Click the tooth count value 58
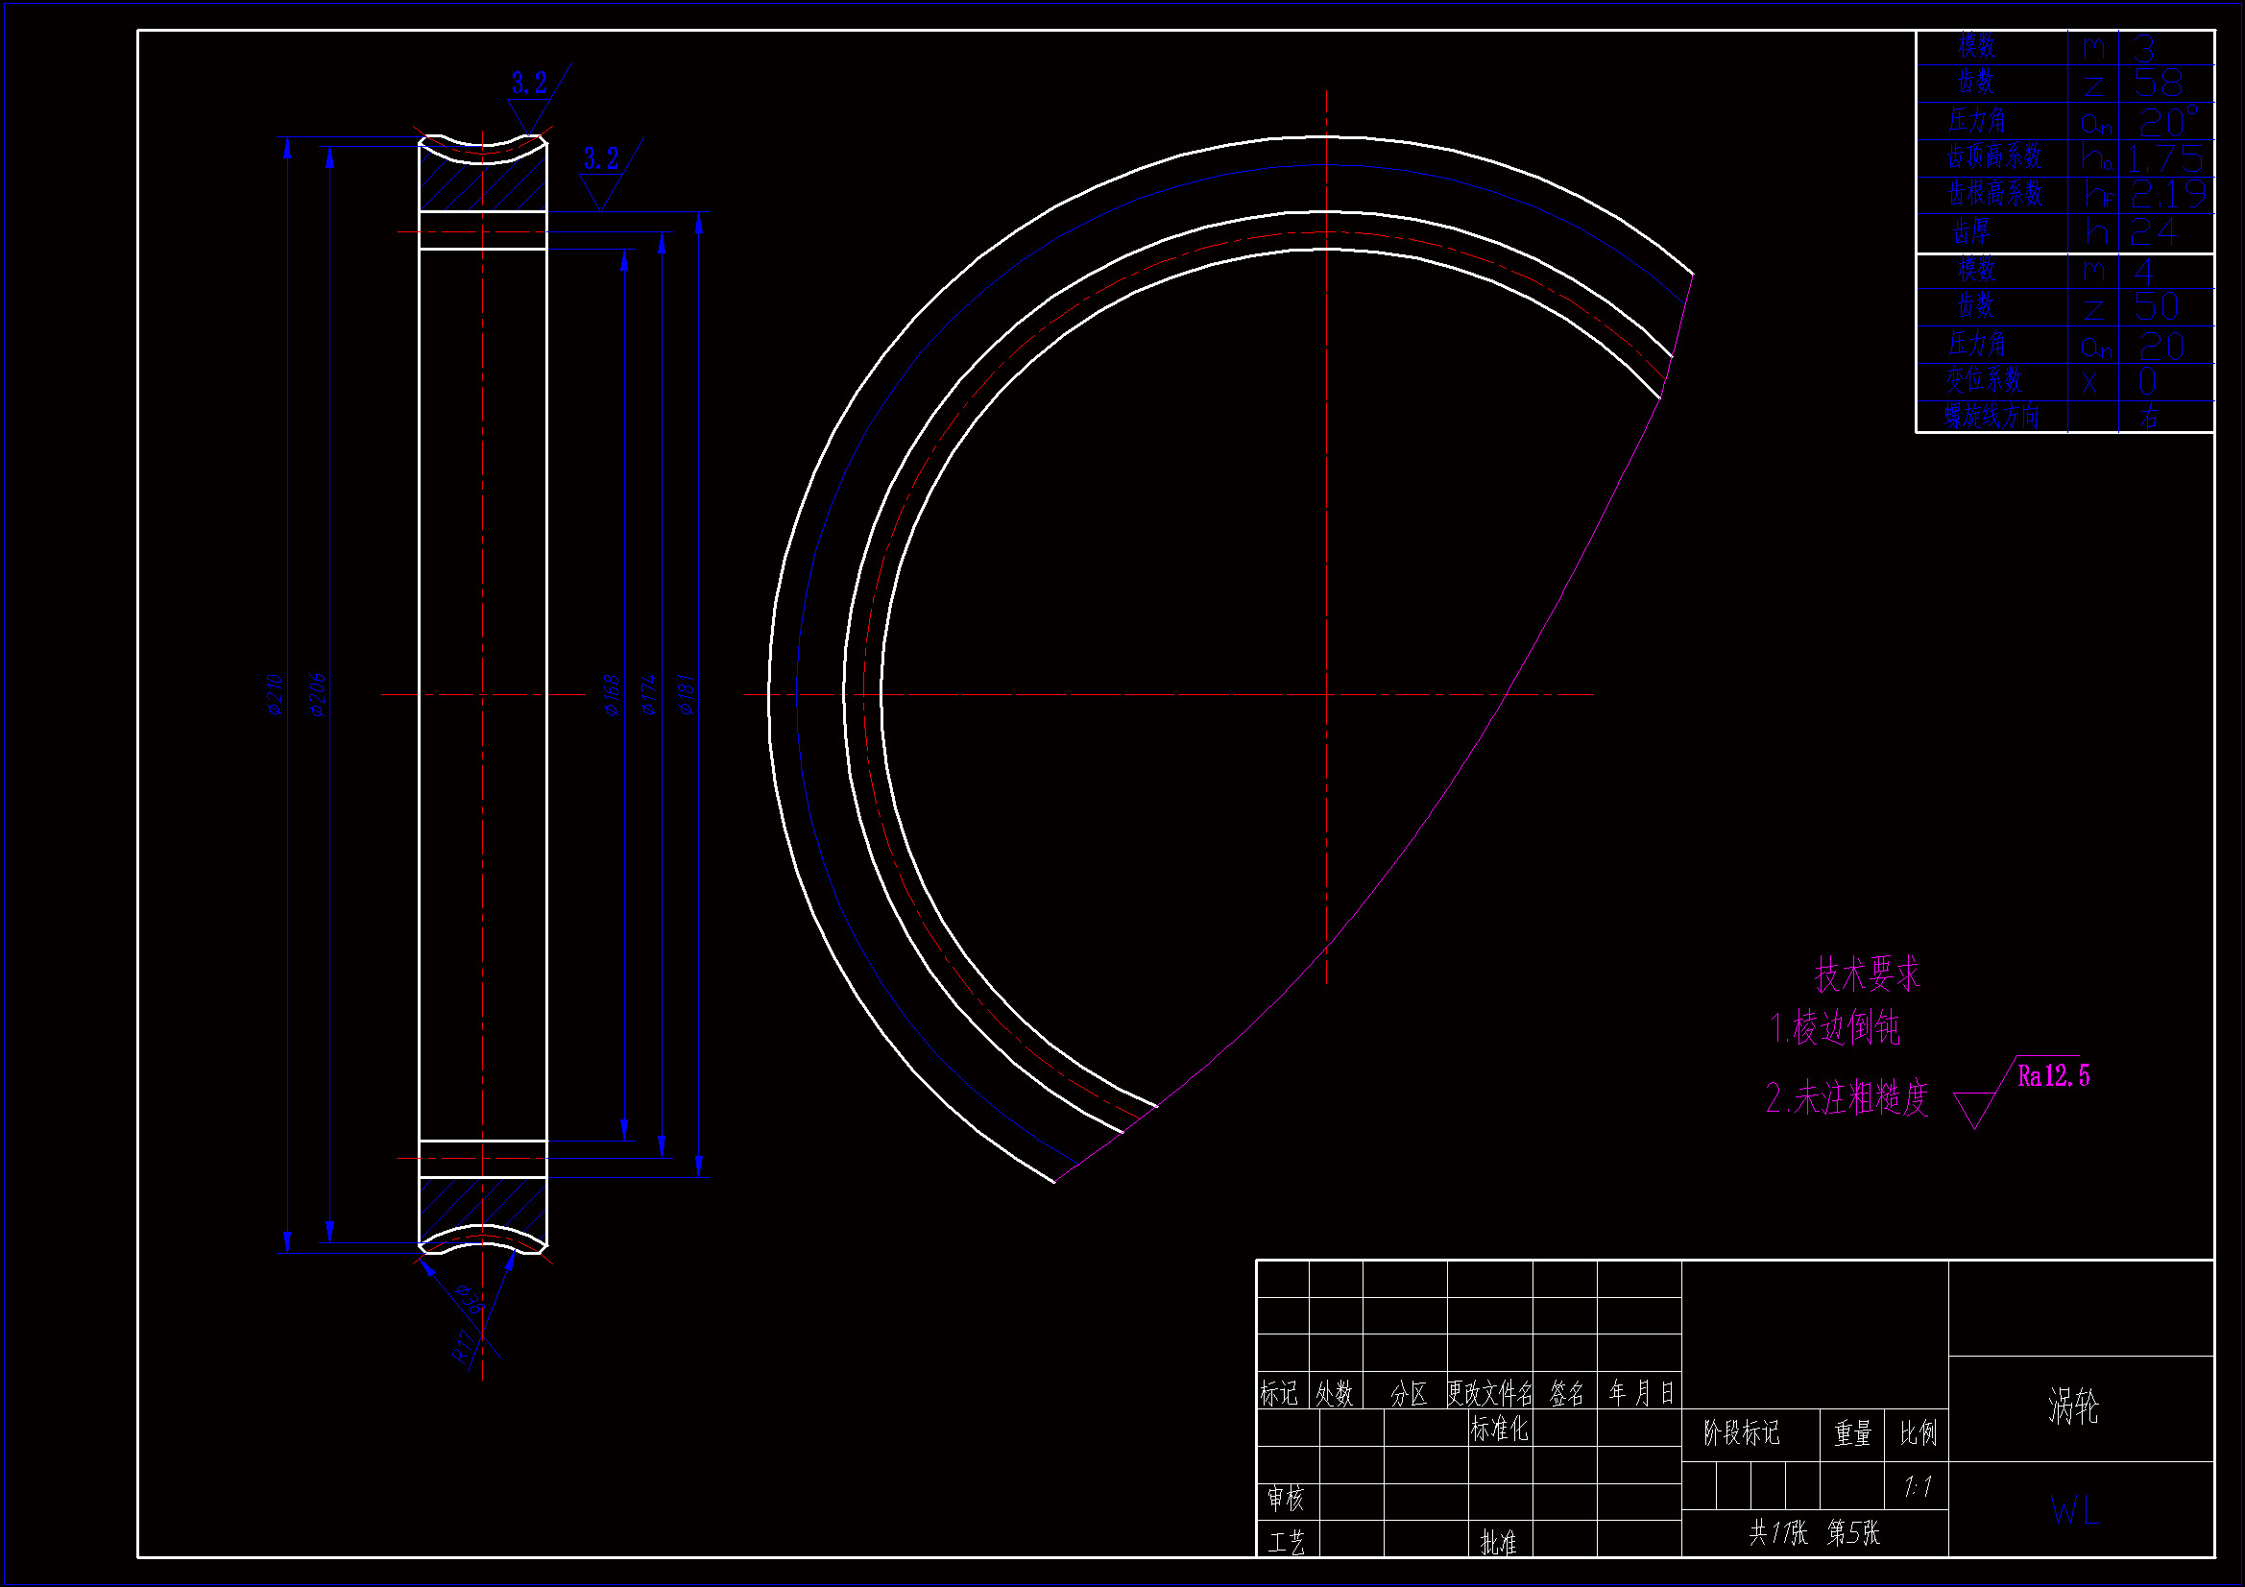 point(2158,84)
